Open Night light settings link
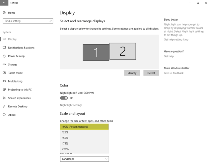The height and width of the screenshot is (163, 210). click(x=71, y=105)
